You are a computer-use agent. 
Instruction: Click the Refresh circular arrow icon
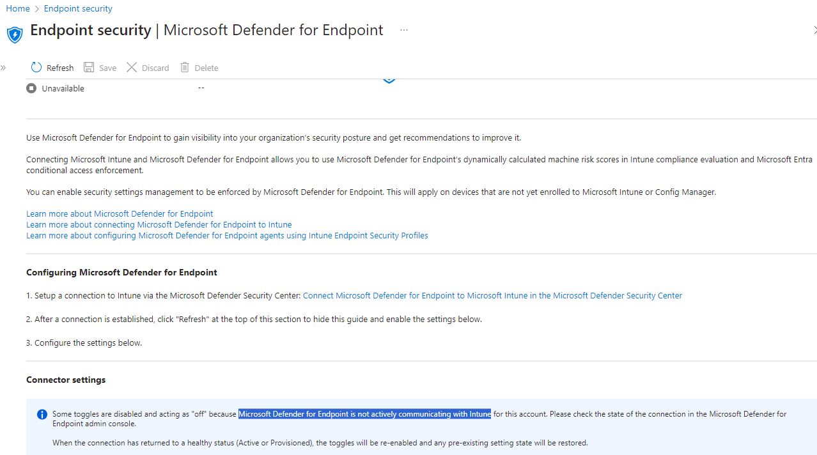(x=36, y=67)
